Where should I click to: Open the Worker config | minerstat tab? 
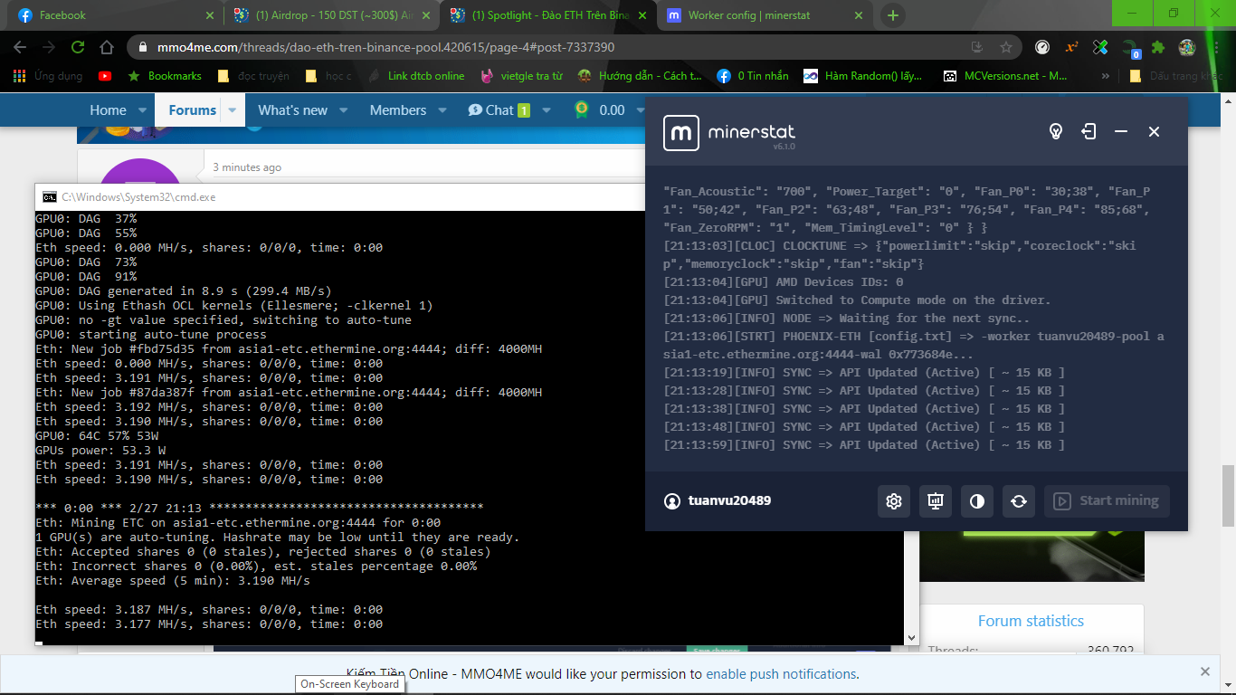click(765, 15)
